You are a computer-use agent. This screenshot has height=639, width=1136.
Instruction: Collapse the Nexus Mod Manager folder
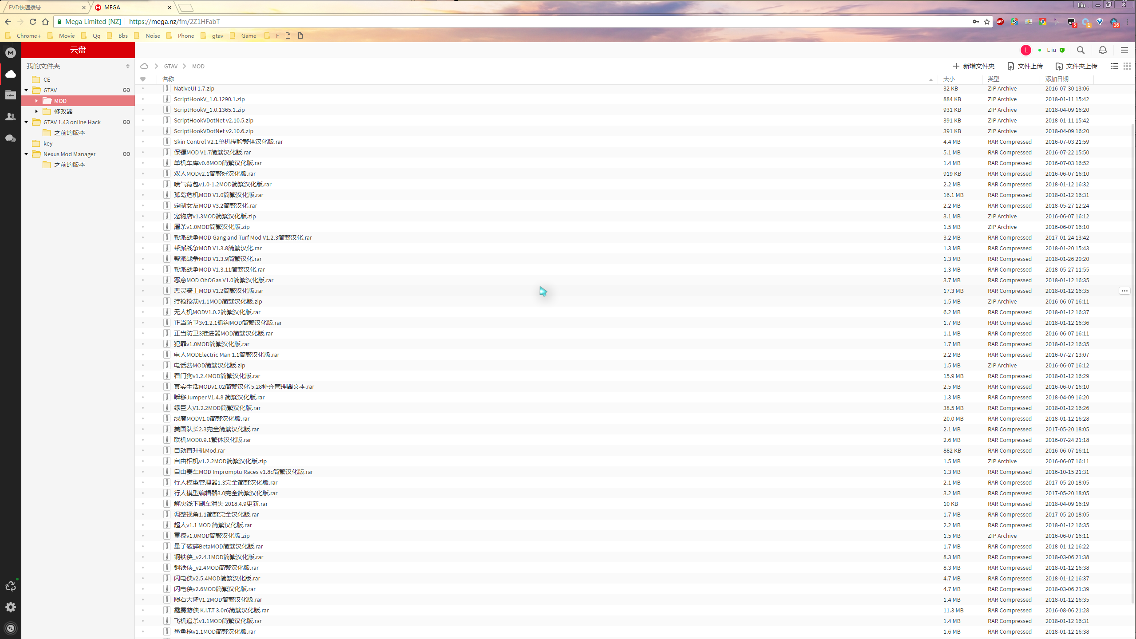coord(27,154)
